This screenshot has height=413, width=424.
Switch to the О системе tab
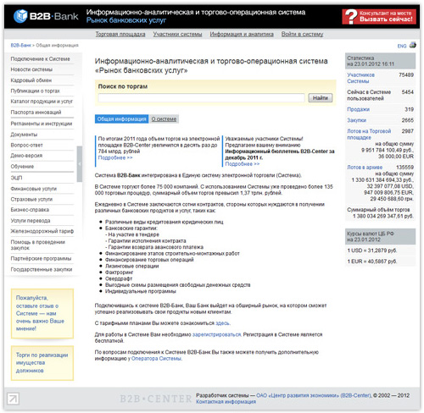(164, 119)
